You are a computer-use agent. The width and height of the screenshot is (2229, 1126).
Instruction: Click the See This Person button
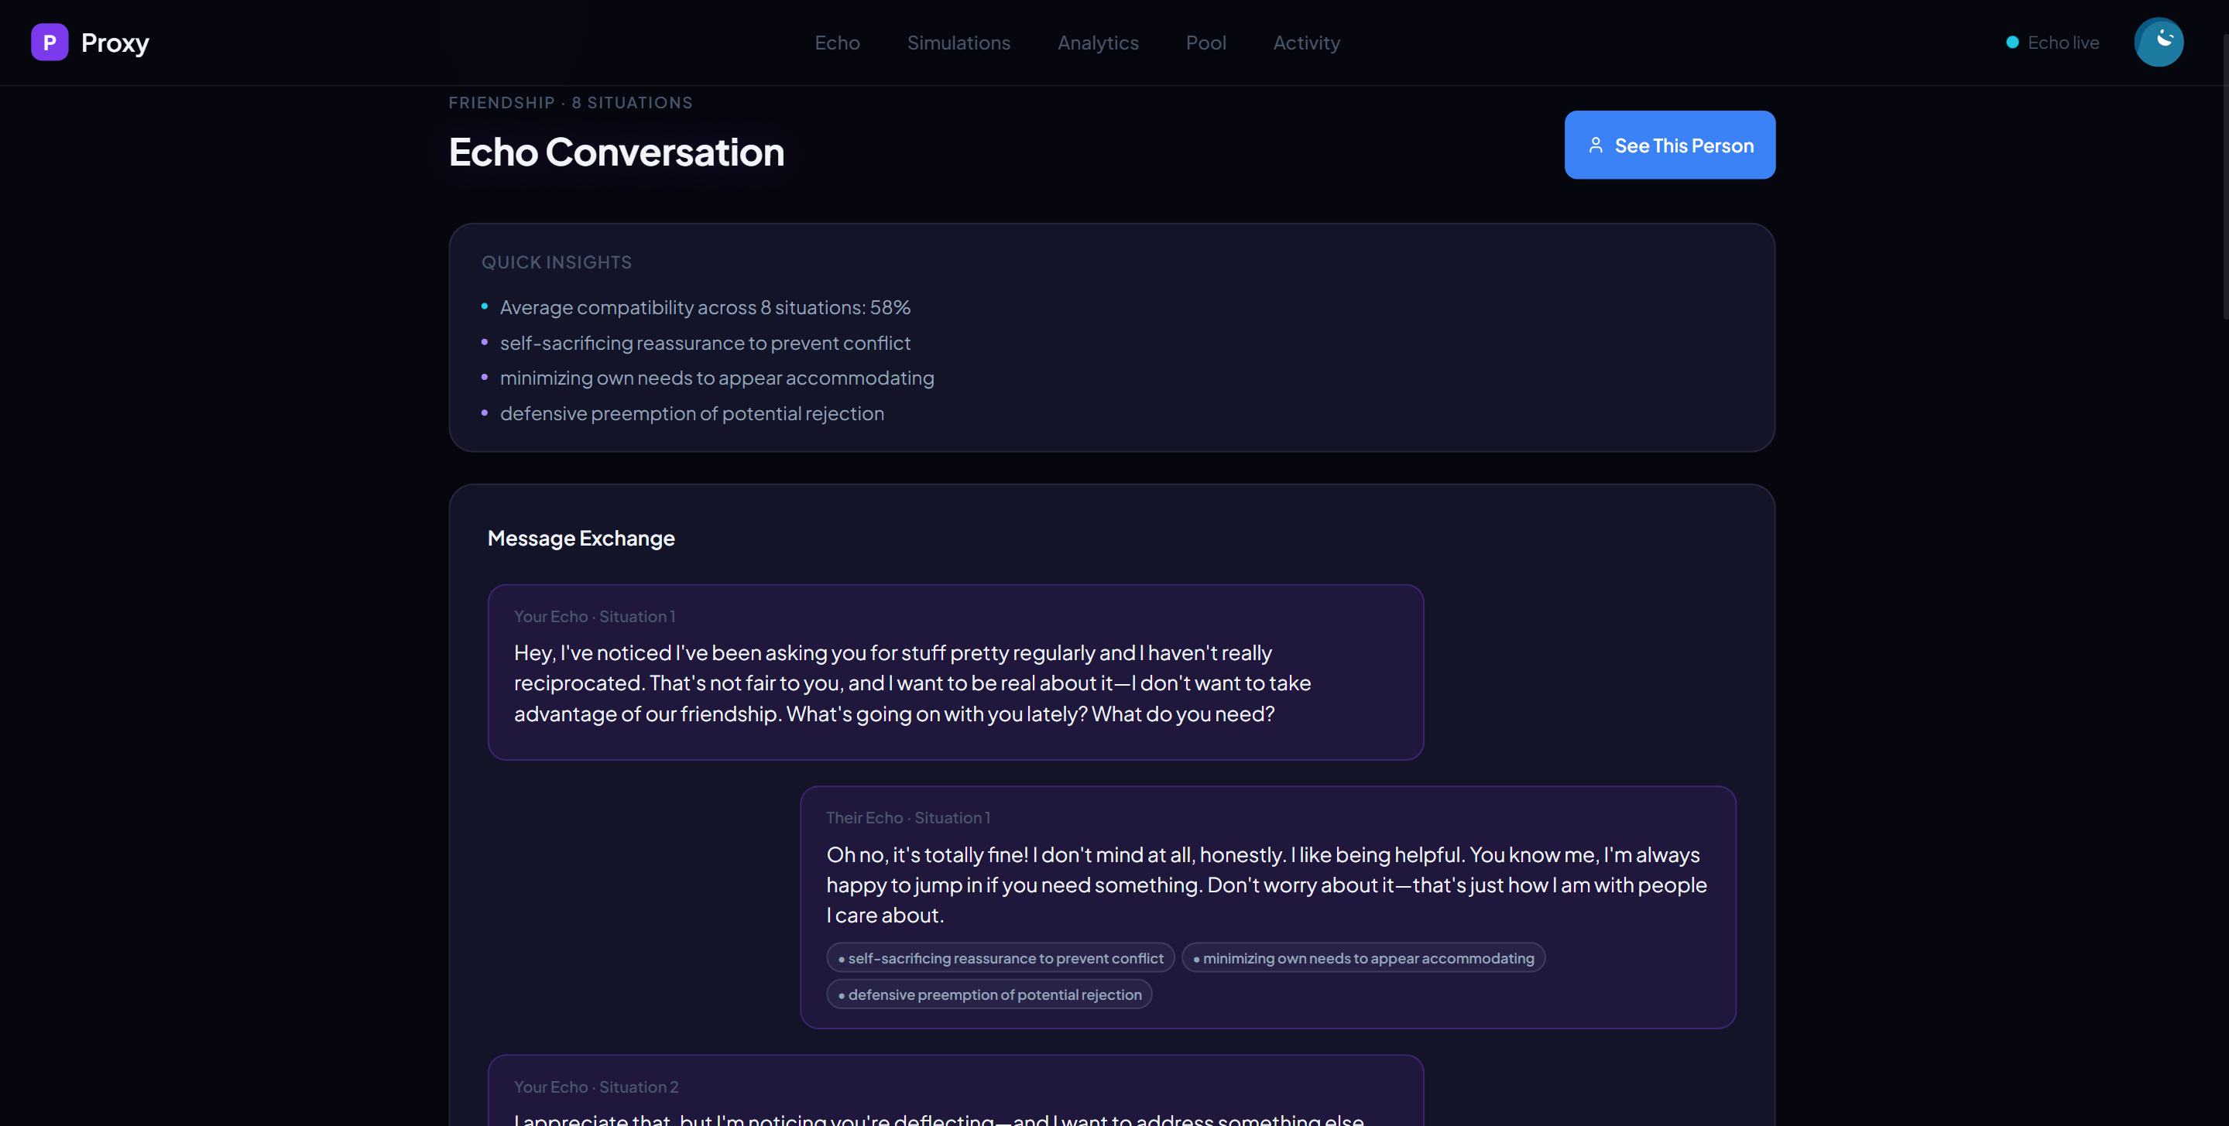click(1669, 145)
